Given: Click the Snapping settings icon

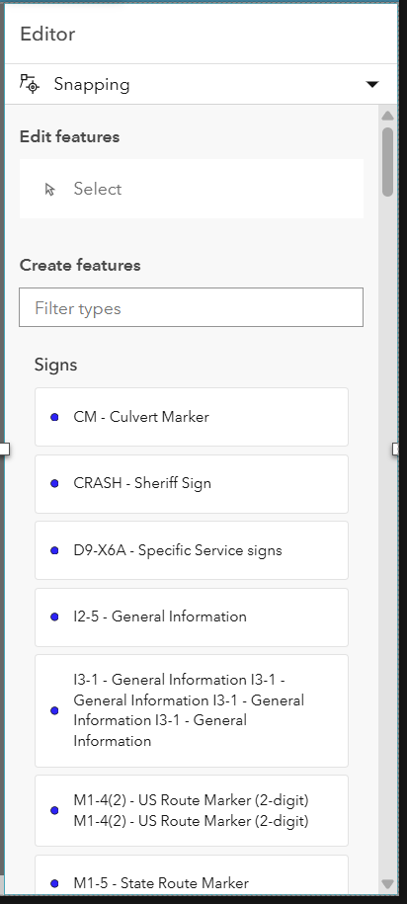Looking at the screenshot, I should point(30,84).
